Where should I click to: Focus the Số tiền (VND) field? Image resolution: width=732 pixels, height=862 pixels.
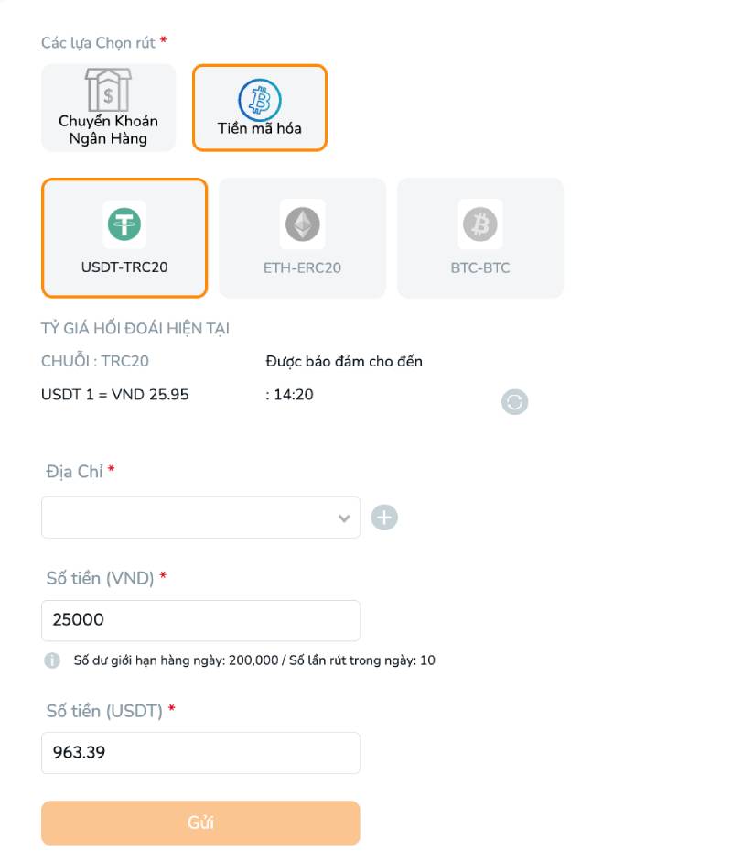[x=200, y=620]
